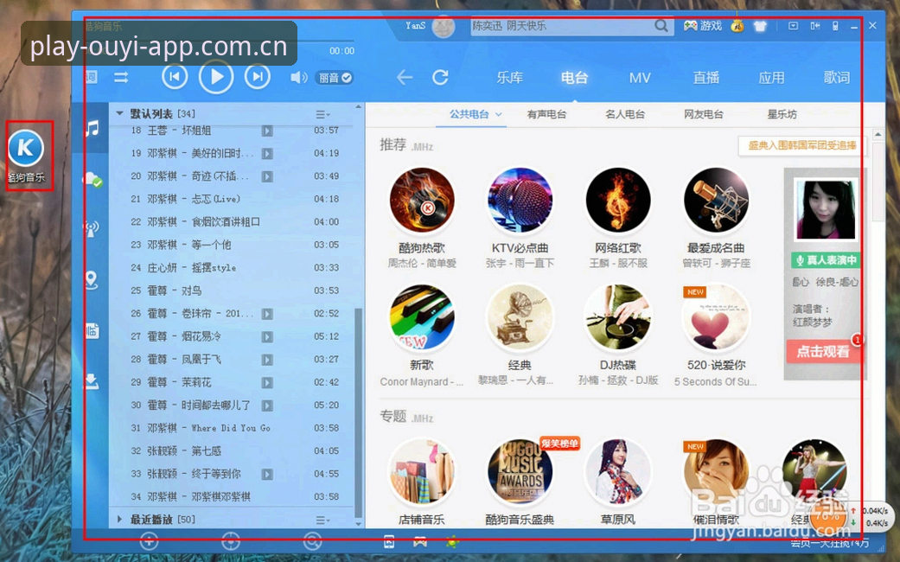Open the 直播 tab
Image resolution: width=900 pixels, height=562 pixels.
click(706, 78)
